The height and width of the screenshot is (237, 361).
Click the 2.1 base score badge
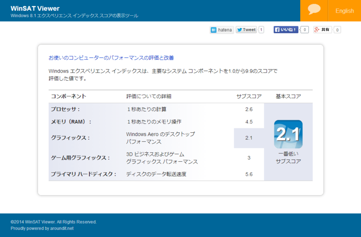point(288,134)
